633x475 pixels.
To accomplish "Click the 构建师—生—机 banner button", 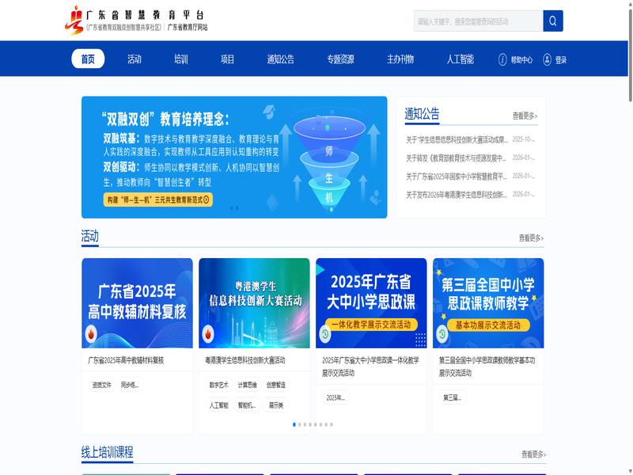I will click(158, 200).
